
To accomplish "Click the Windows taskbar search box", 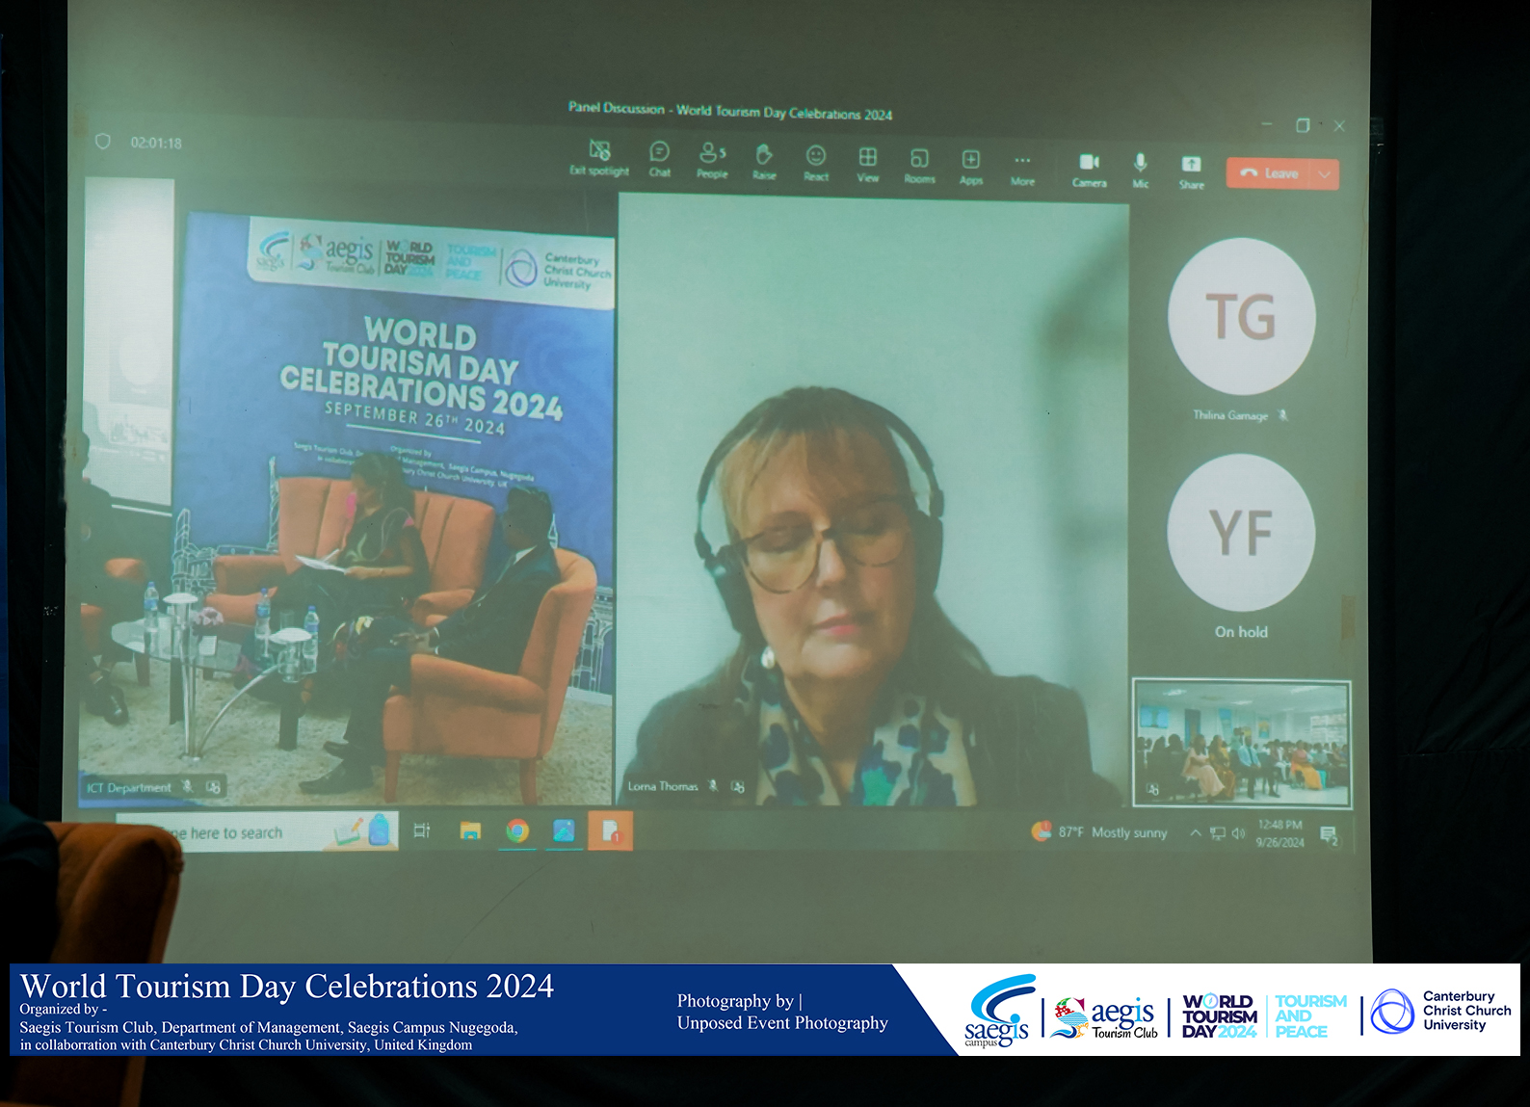I will 256,831.
